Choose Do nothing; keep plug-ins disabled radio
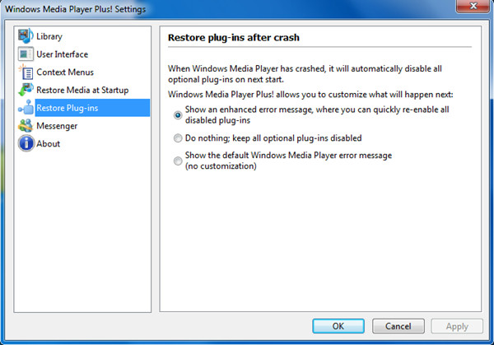The width and height of the screenshot is (494, 345). 178,138
